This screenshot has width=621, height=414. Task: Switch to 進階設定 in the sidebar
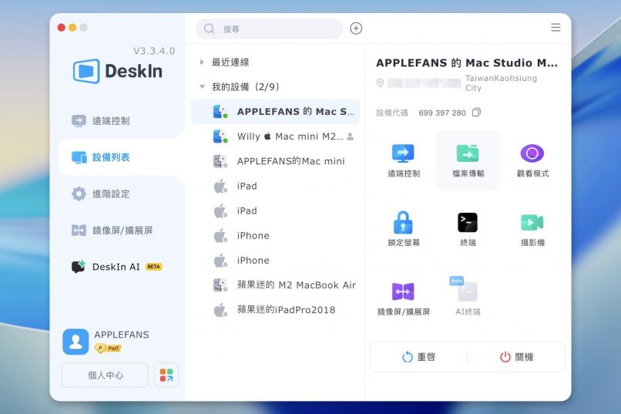(111, 194)
